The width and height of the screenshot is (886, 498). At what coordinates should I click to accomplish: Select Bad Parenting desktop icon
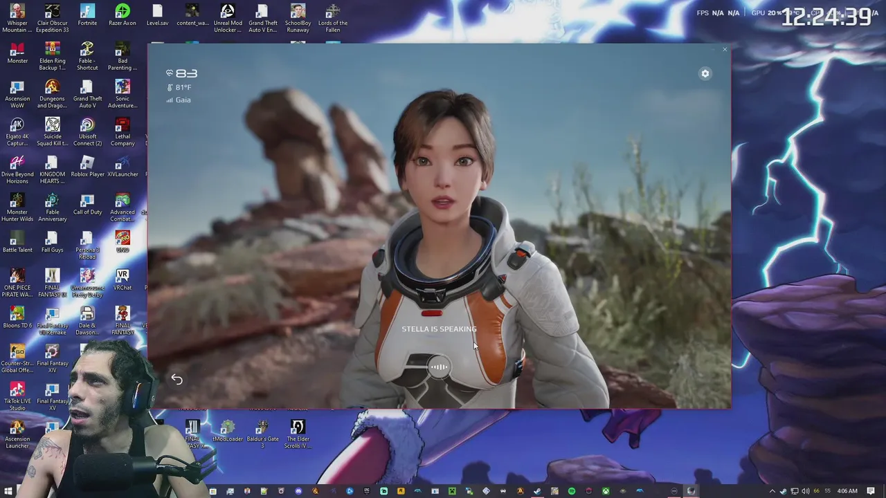click(123, 57)
